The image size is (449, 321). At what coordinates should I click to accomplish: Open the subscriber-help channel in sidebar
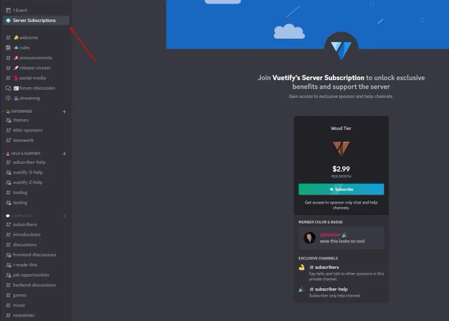tap(36, 162)
